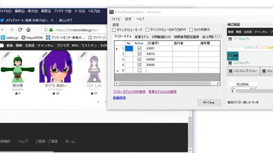273x153 pixels.
Task: Click ID cell 49014
Action: pos(159,54)
